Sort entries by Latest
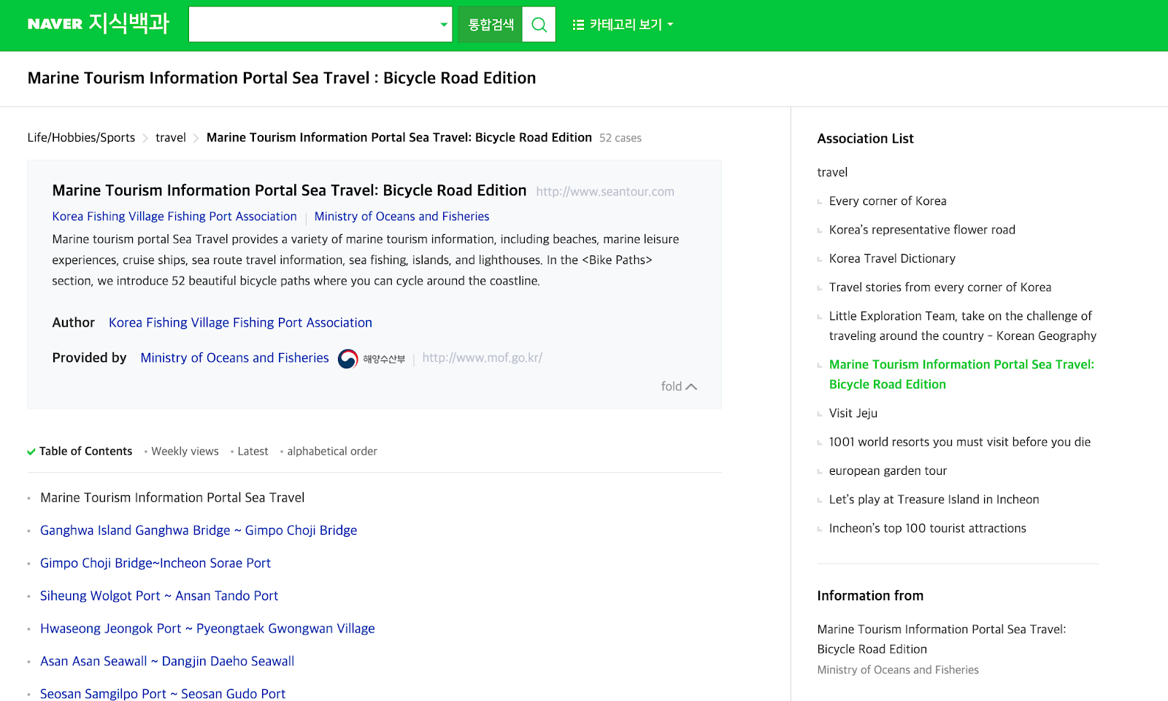 (x=253, y=452)
